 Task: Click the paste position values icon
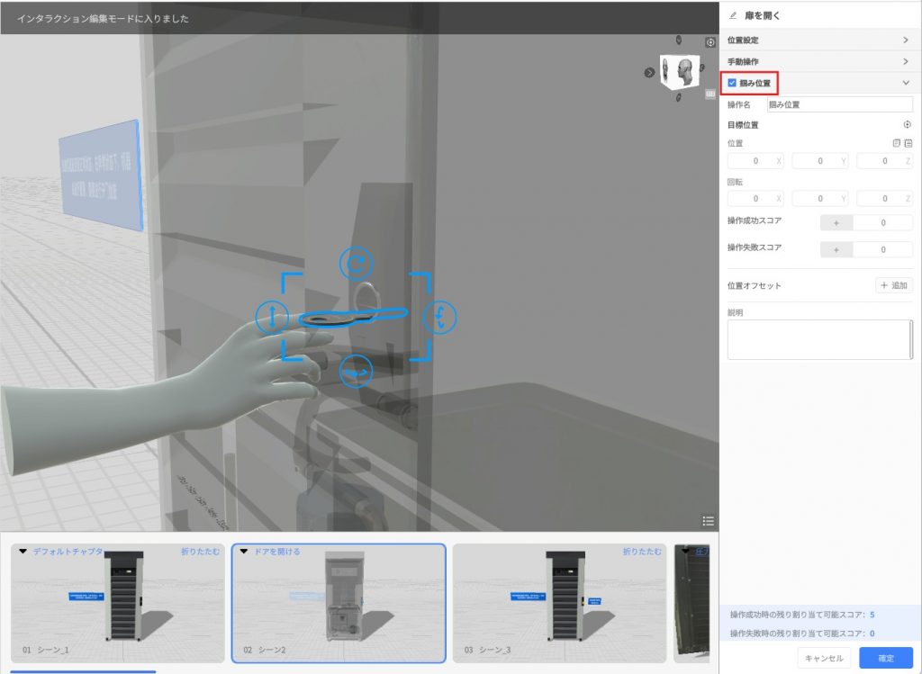click(x=908, y=143)
